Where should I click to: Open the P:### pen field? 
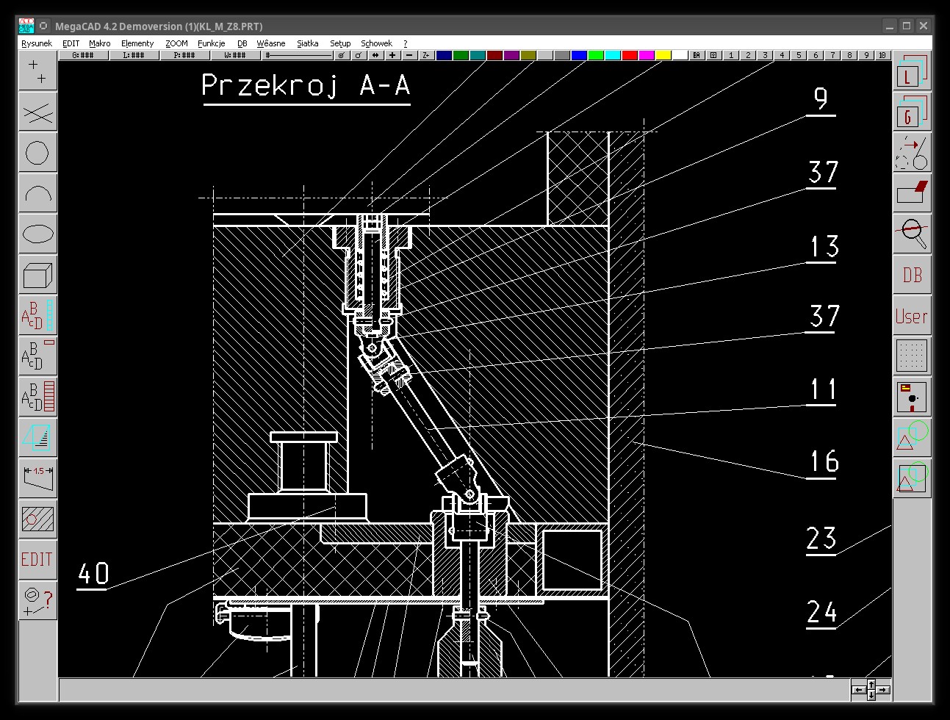(x=184, y=55)
